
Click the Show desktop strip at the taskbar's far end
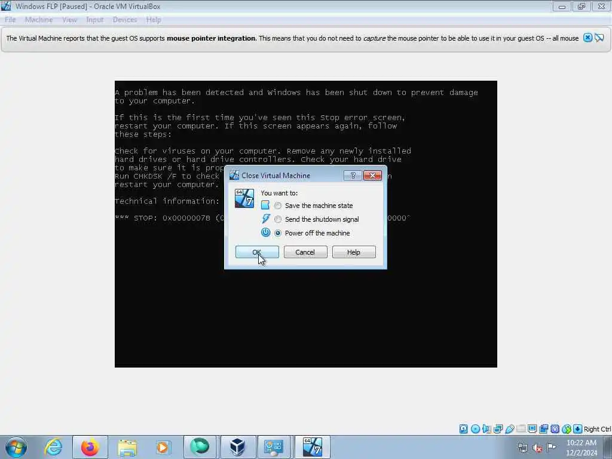[x=608, y=447]
